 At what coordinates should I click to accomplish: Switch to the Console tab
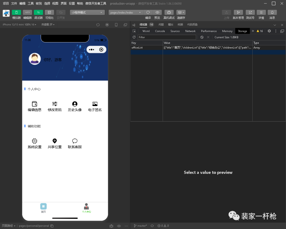[160, 31]
